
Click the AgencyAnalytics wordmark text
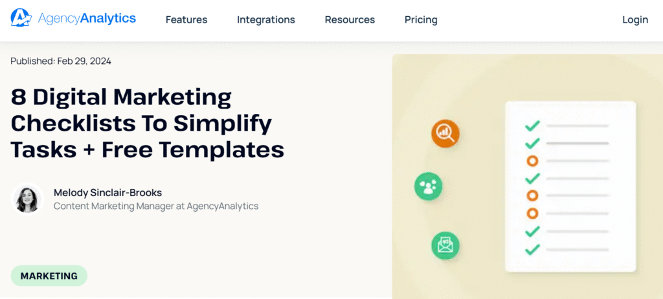click(87, 18)
